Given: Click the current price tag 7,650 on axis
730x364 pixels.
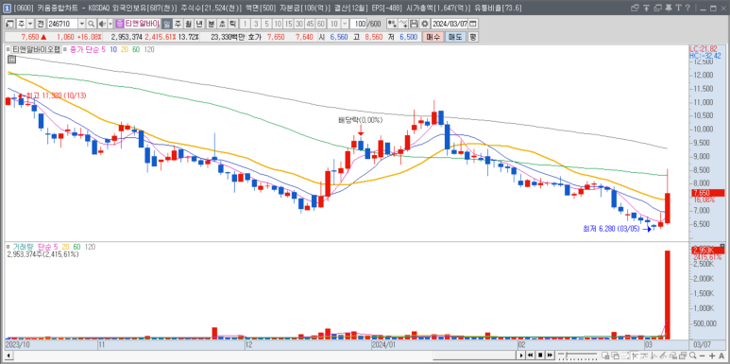Looking at the screenshot, I should pyautogui.click(x=707, y=193).
